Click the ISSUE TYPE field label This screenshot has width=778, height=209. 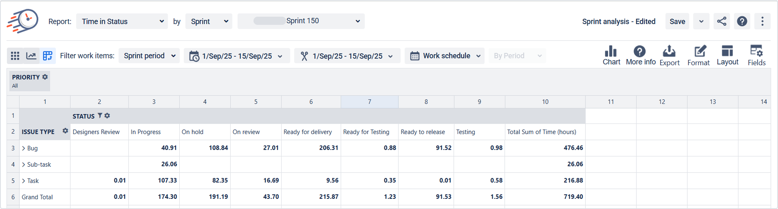pos(38,132)
